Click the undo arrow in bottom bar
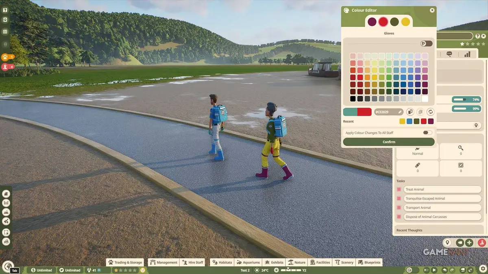This screenshot has height=274, width=488. pos(445,270)
